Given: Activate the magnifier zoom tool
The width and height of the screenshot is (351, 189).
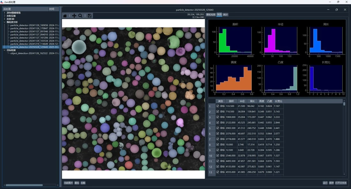Looking at the screenshot, I should point(80,16).
